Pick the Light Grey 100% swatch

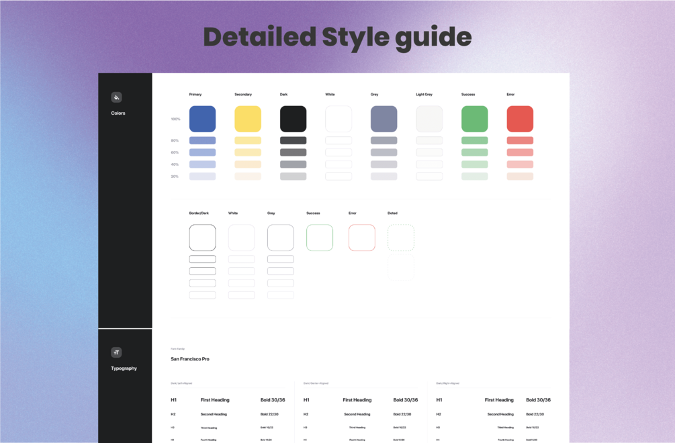pos(429,119)
